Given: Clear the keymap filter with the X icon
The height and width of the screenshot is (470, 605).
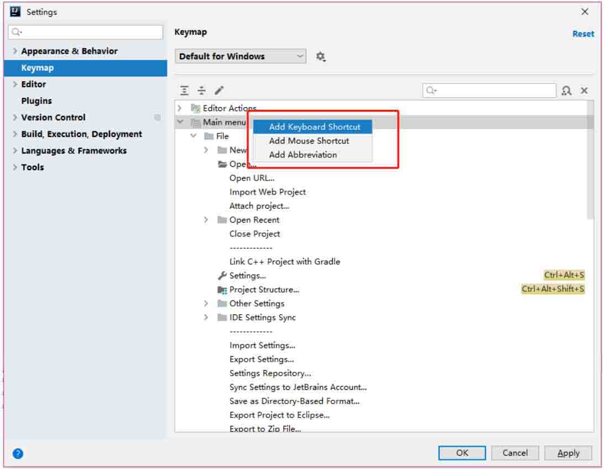Looking at the screenshot, I should [584, 91].
